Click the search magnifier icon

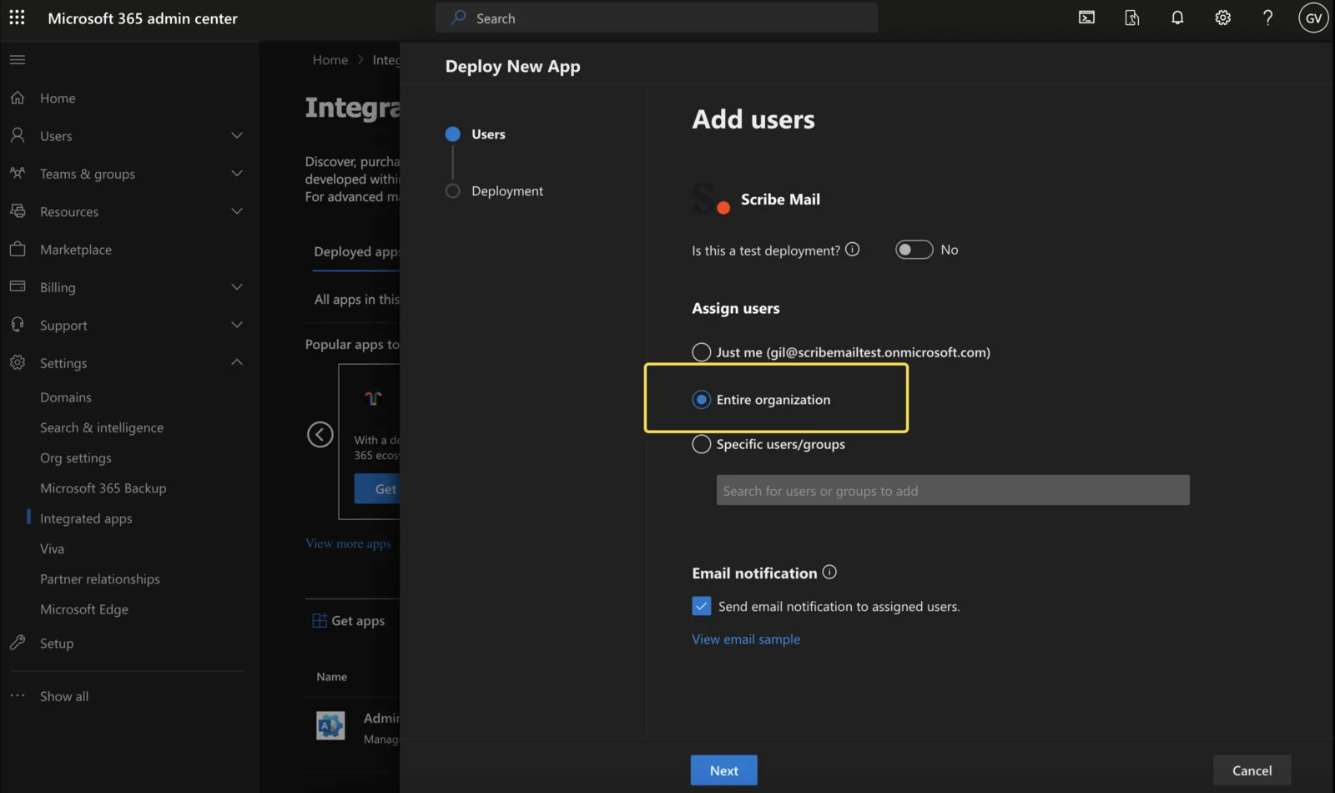pos(458,18)
